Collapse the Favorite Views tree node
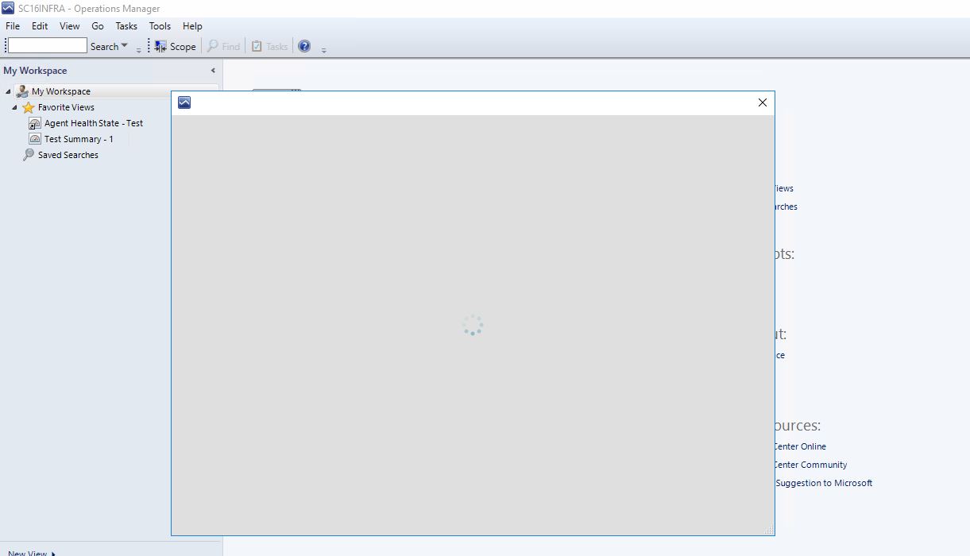This screenshot has width=970, height=556. point(14,107)
